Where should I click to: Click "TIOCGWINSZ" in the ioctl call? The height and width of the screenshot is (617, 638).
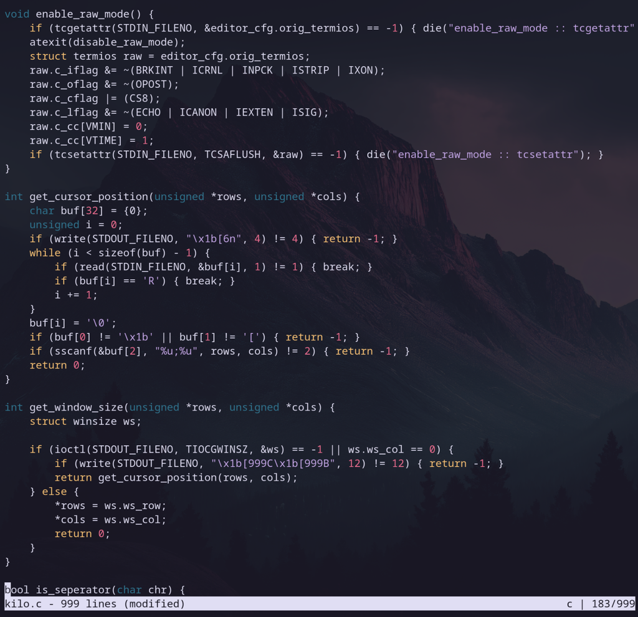(217, 449)
